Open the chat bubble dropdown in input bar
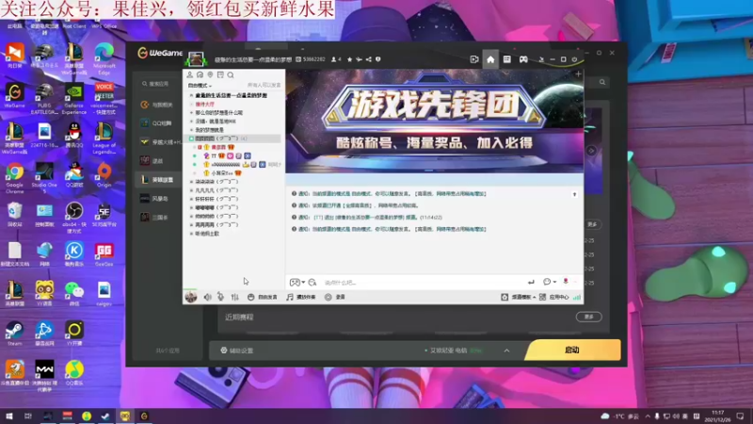 click(x=550, y=282)
